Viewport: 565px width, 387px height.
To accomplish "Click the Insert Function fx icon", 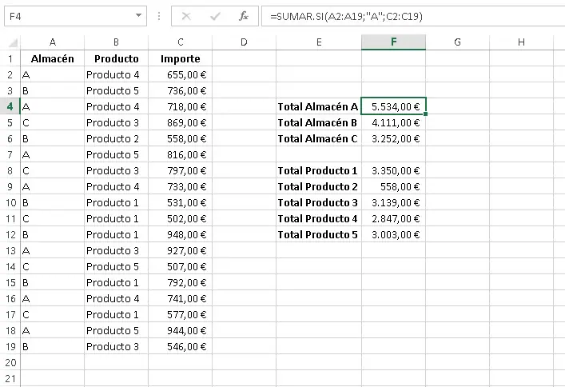I will (243, 16).
